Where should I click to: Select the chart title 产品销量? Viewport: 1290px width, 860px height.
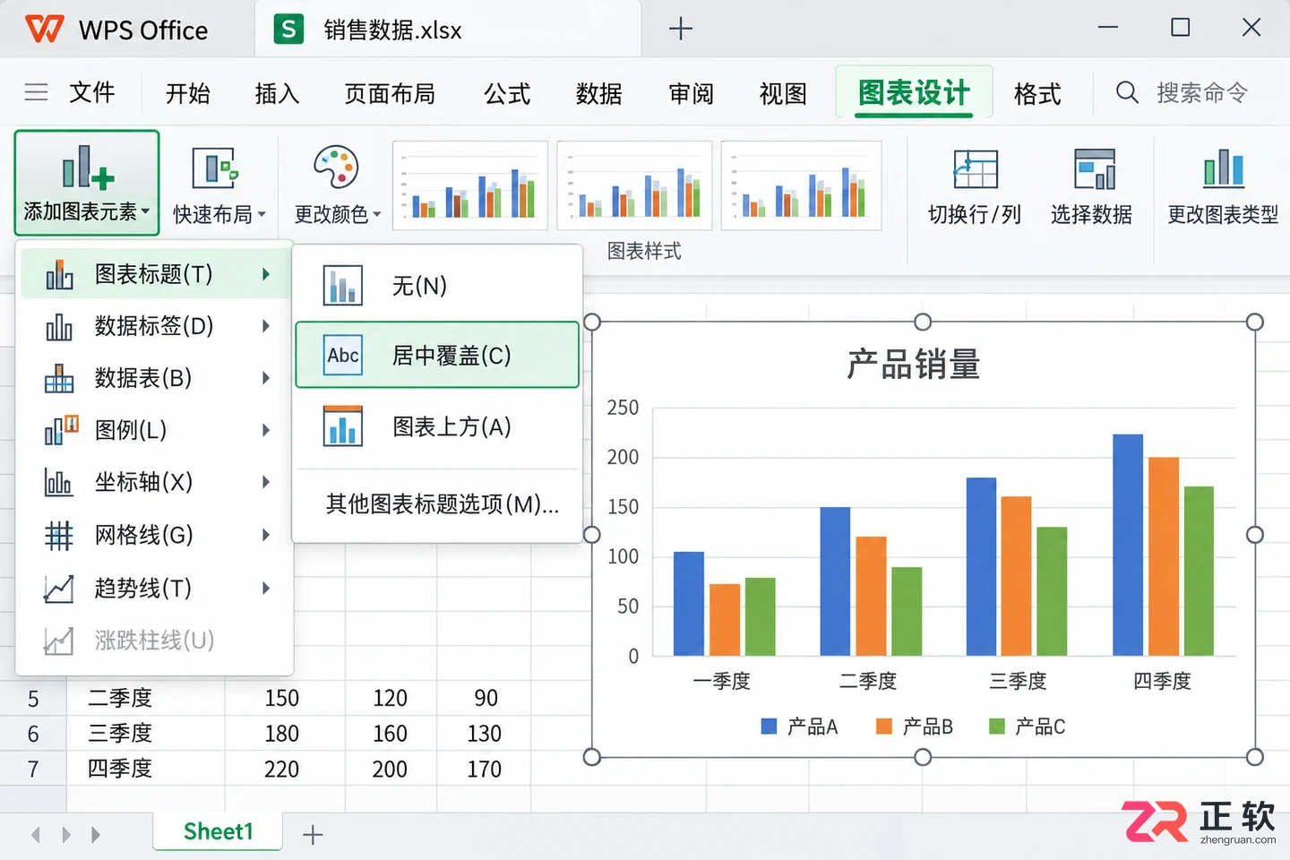pos(914,365)
